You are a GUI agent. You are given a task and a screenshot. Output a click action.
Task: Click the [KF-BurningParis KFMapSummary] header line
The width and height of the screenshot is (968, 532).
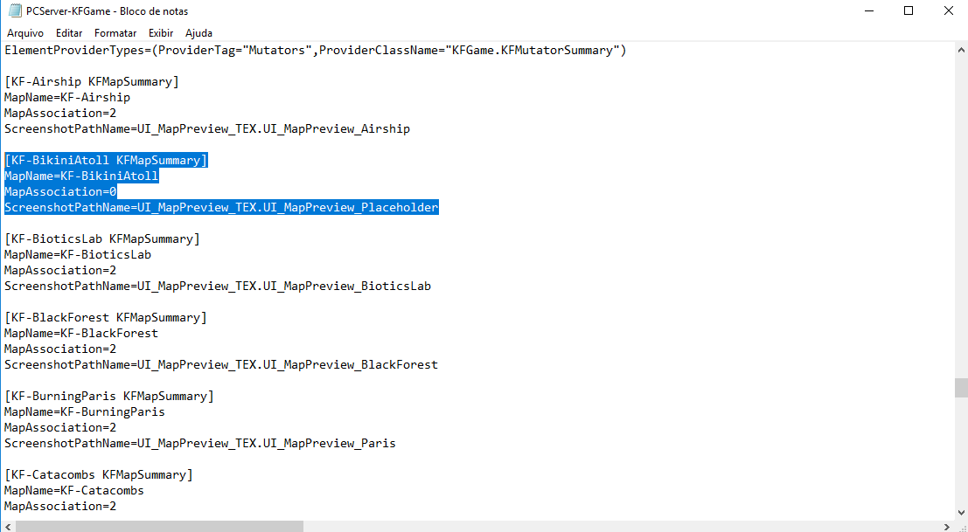tap(109, 396)
